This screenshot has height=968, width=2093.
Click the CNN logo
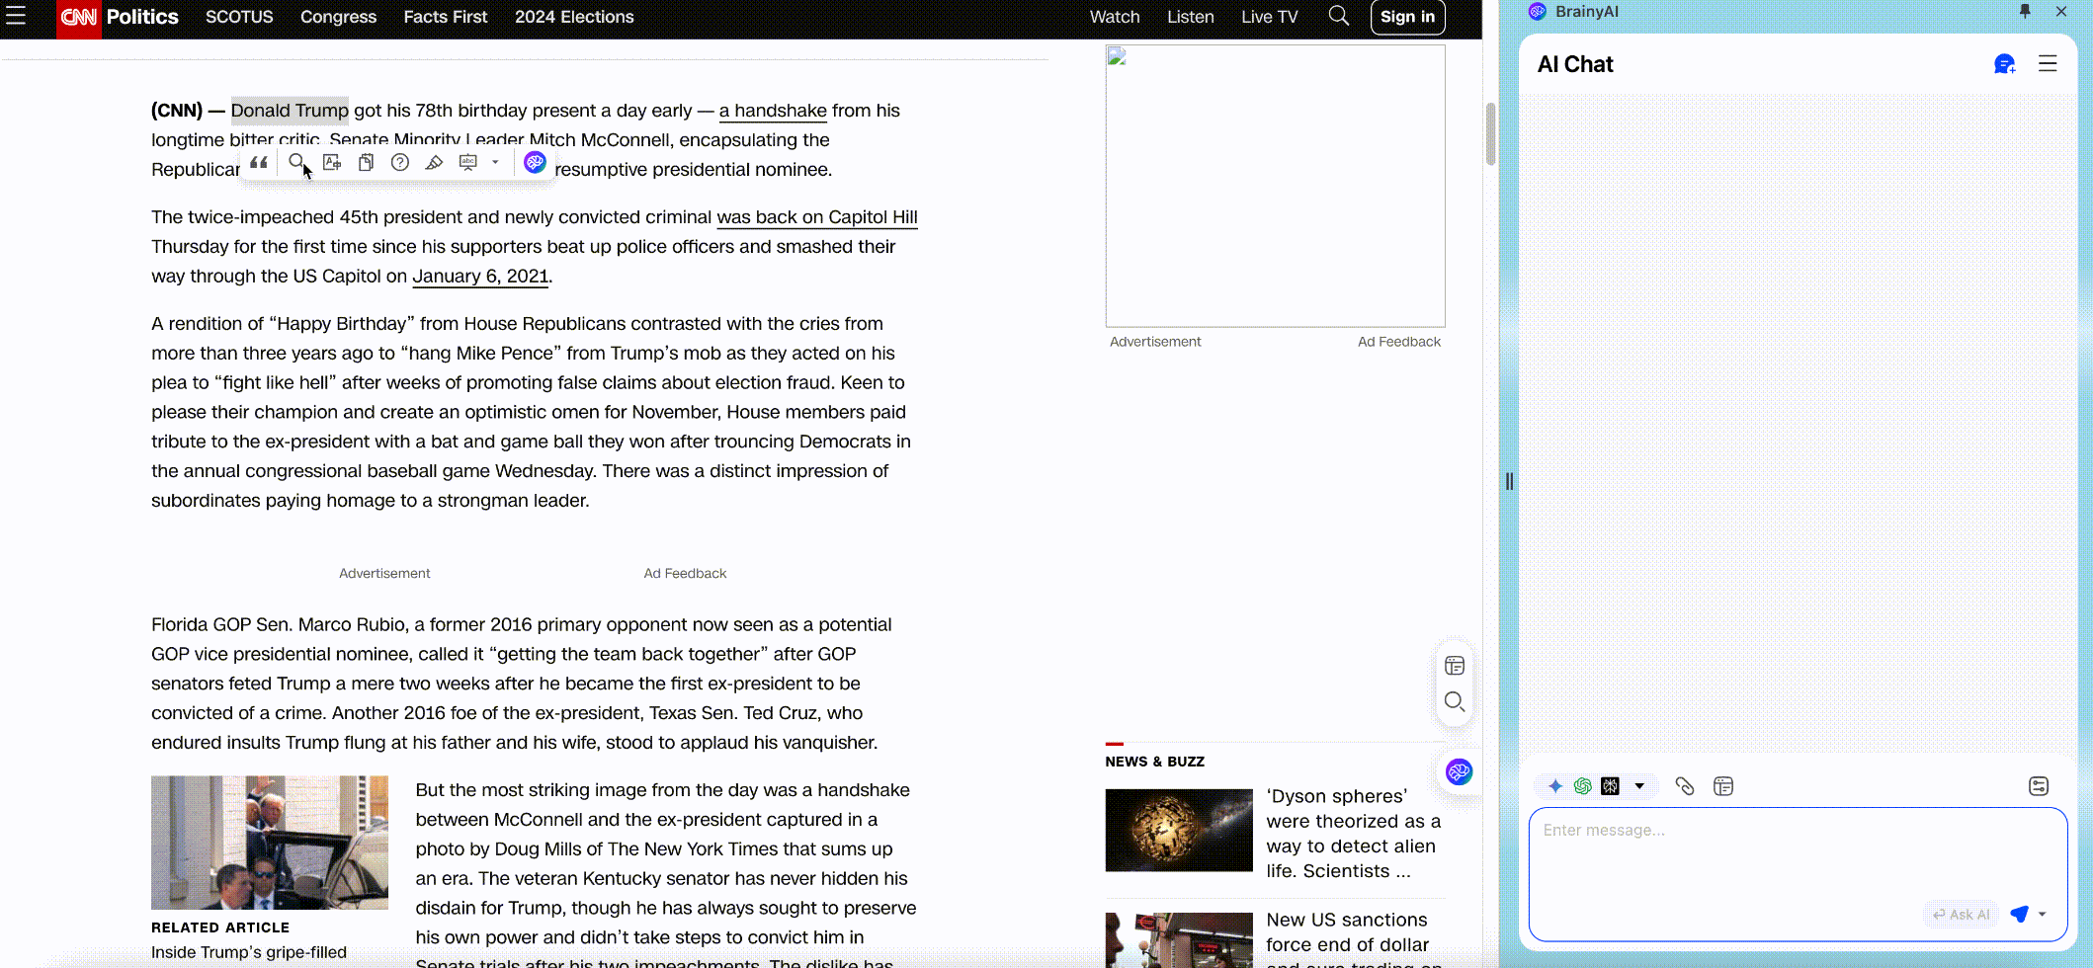click(79, 18)
